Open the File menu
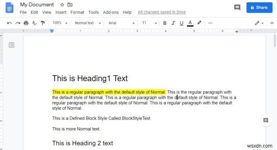 pos(23,12)
